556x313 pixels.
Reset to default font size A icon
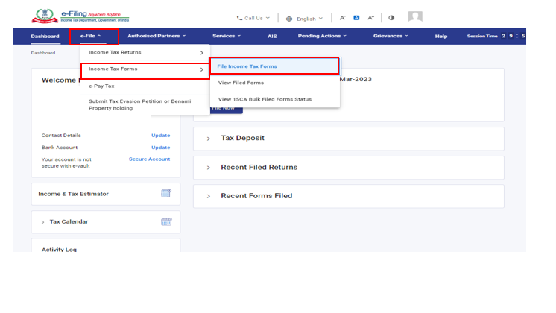(356, 18)
